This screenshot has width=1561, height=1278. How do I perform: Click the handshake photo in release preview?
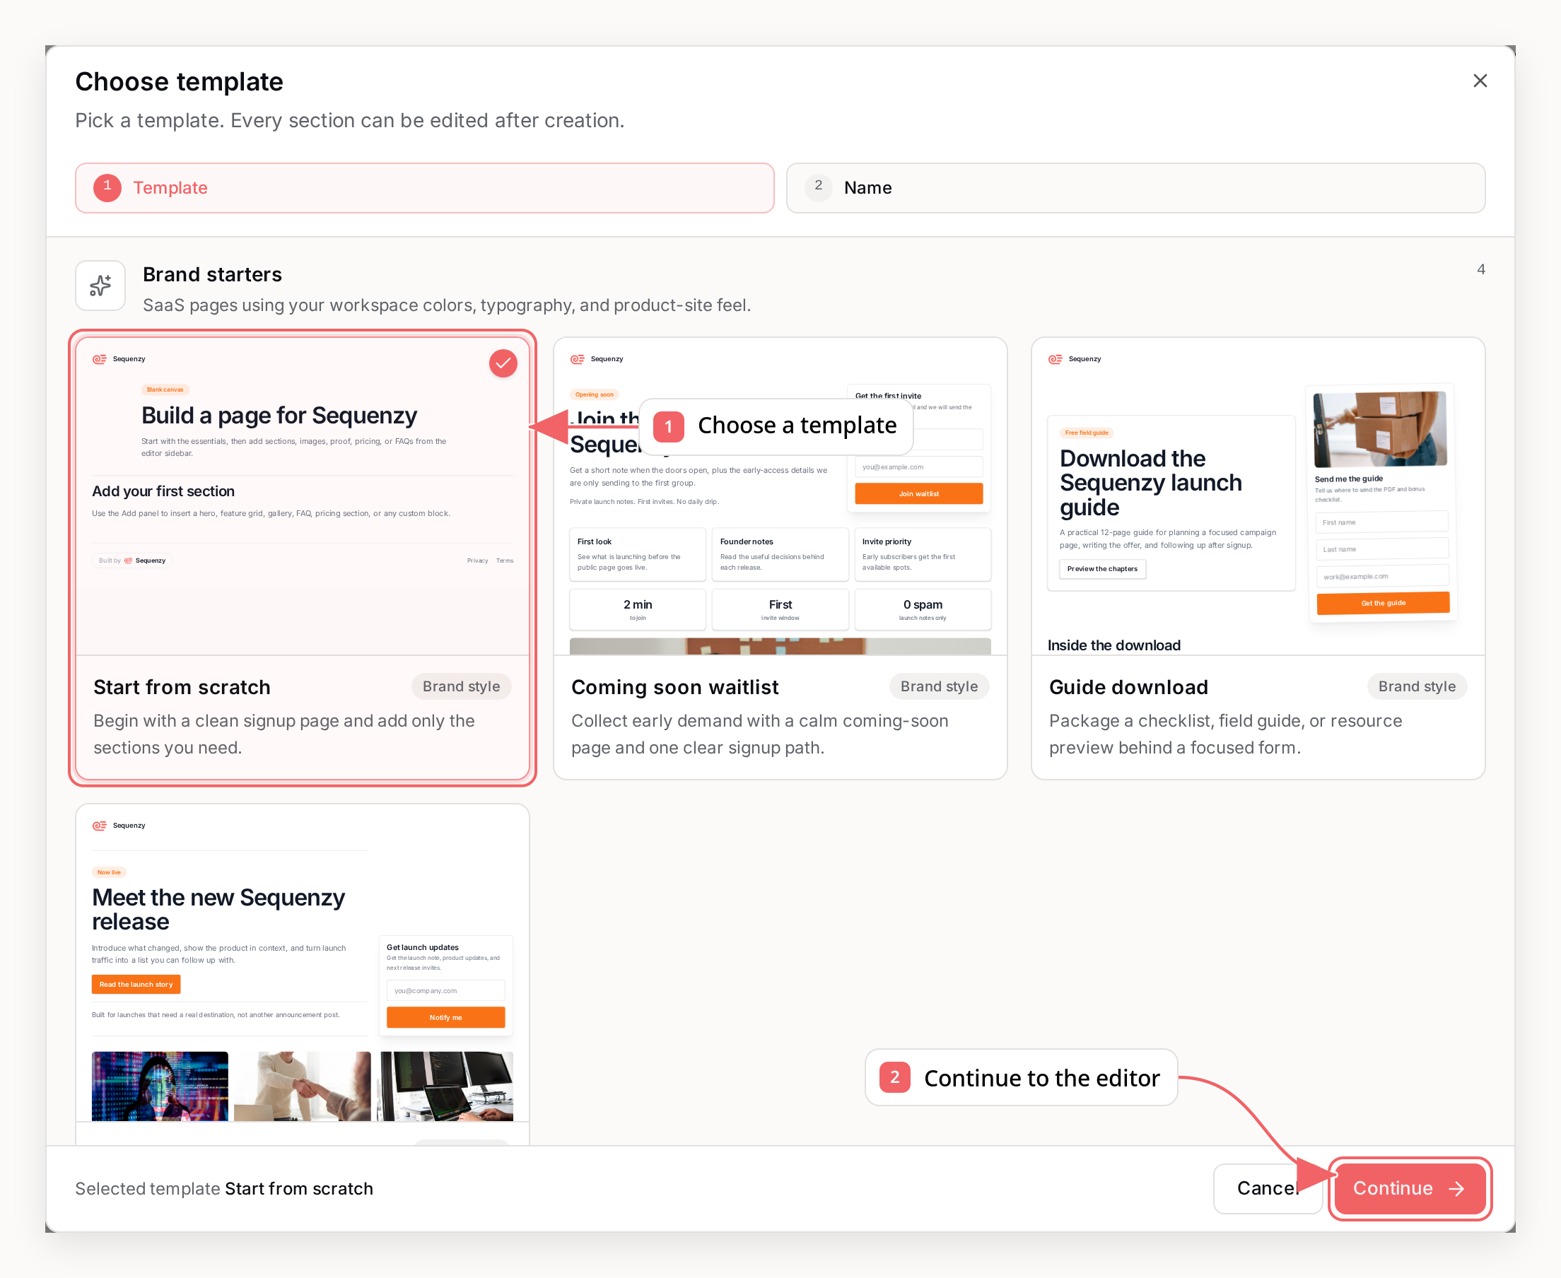(x=303, y=1086)
